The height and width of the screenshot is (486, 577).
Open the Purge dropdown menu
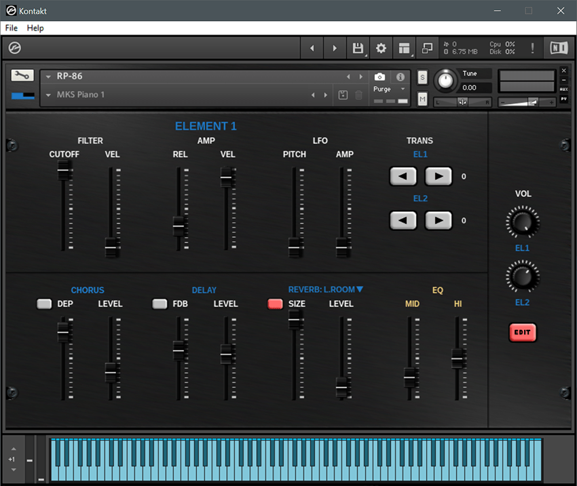pyautogui.click(x=389, y=89)
